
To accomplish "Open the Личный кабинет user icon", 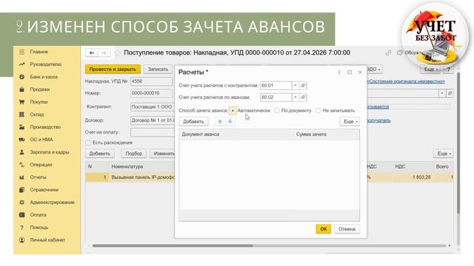I will (x=21, y=240).
